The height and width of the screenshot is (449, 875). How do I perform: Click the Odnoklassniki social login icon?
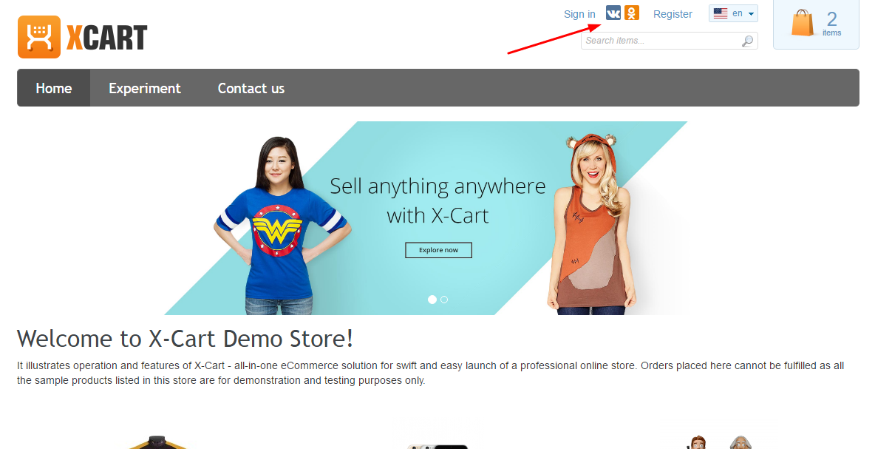point(631,13)
